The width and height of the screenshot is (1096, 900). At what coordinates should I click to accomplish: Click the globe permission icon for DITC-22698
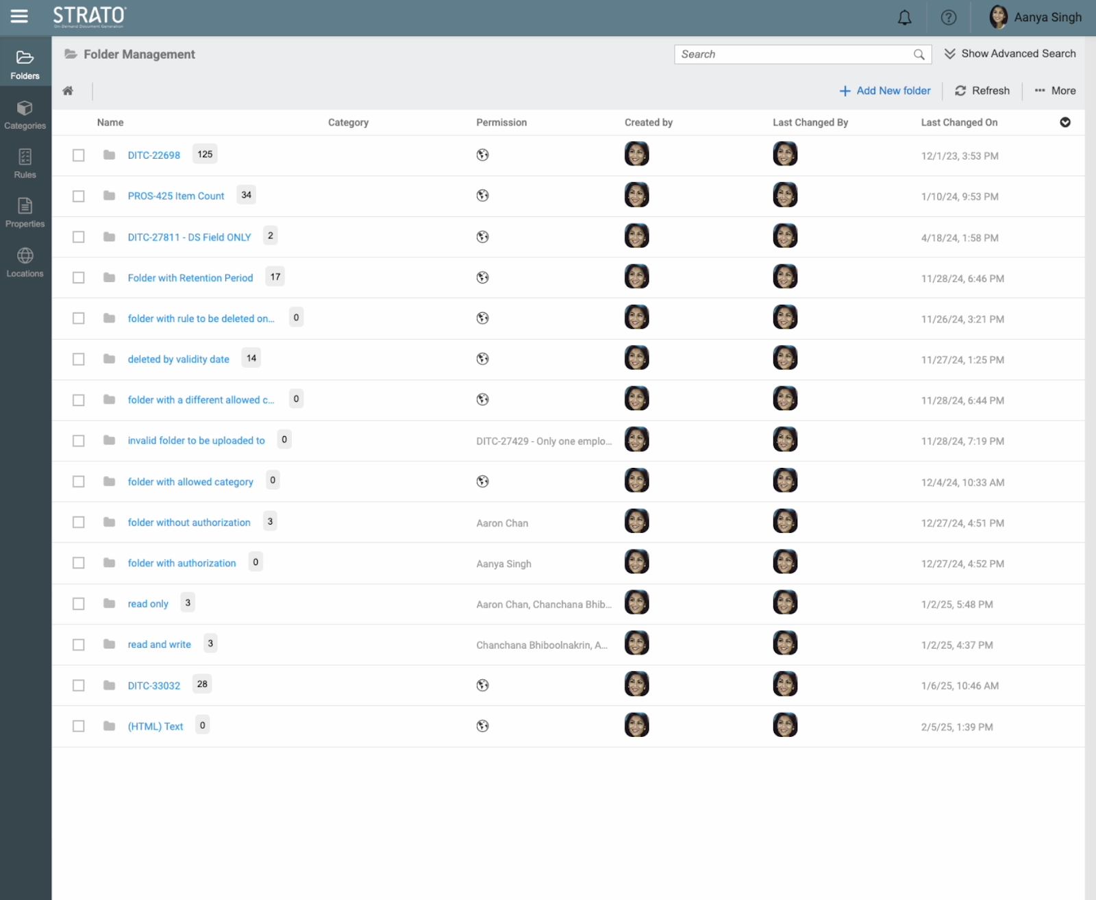(x=482, y=155)
